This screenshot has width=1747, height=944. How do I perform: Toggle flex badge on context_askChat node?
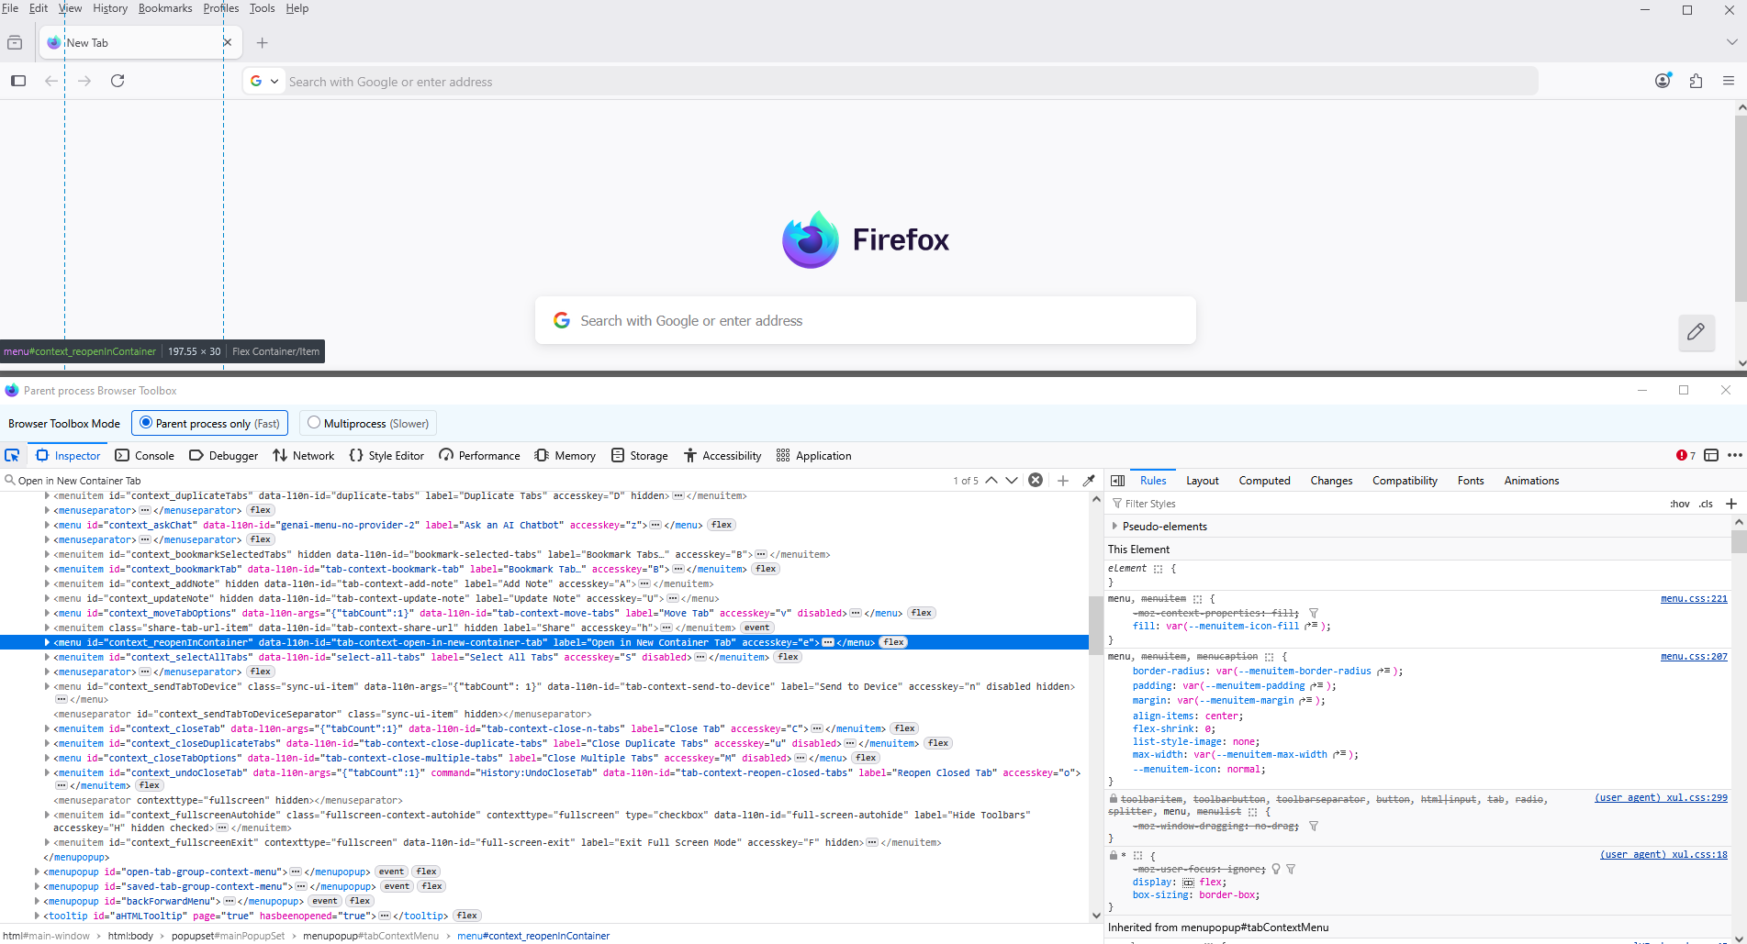tap(722, 525)
